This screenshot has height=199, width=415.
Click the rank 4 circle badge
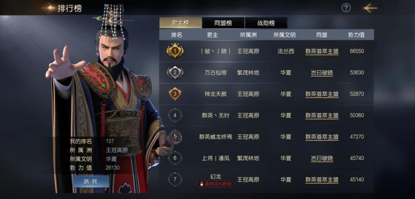point(175,115)
